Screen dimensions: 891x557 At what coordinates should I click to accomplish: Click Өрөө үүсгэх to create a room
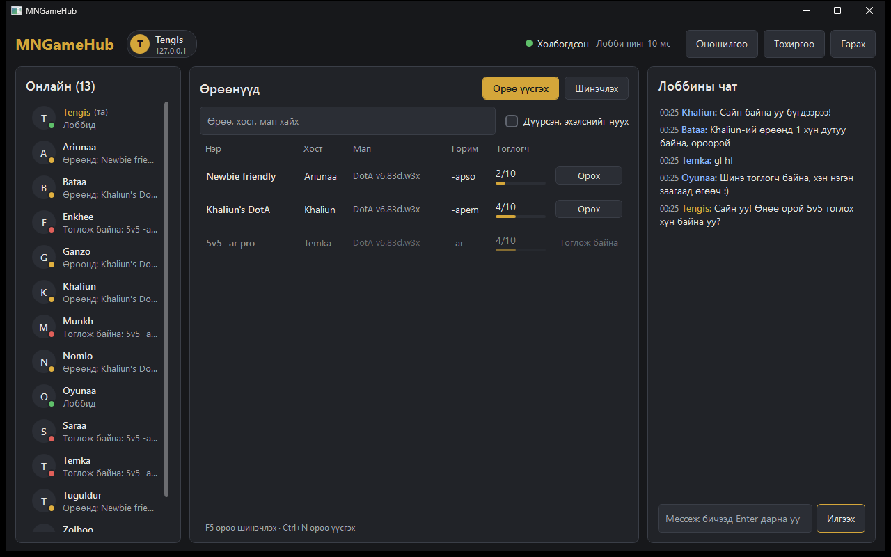[x=521, y=88]
